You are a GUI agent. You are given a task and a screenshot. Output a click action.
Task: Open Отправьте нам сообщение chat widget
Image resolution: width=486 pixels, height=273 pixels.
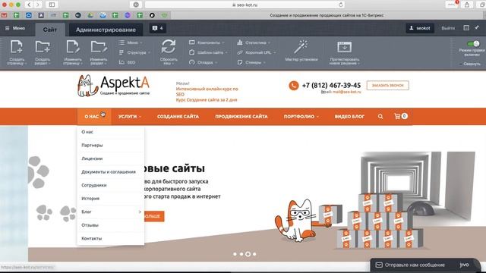425,265
